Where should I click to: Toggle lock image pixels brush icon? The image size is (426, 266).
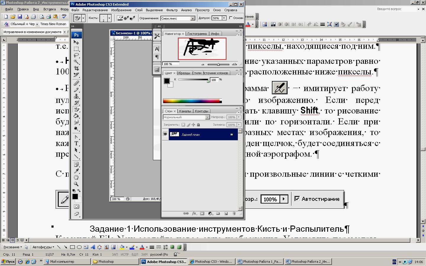[x=188, y=125]
